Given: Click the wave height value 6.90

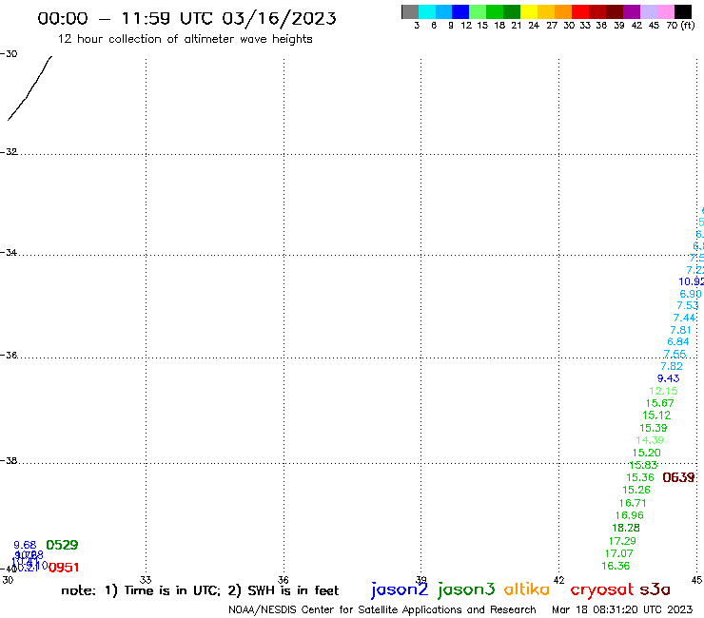Looking at the screenshot, I should point(690,294).
